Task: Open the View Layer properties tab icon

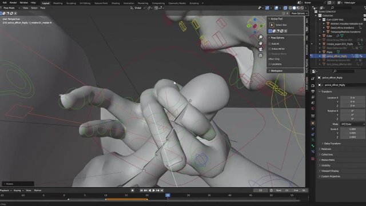Action: pos(313,97)
